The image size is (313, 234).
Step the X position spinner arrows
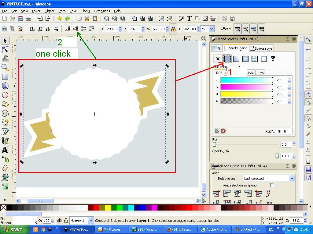coord(120,29)
